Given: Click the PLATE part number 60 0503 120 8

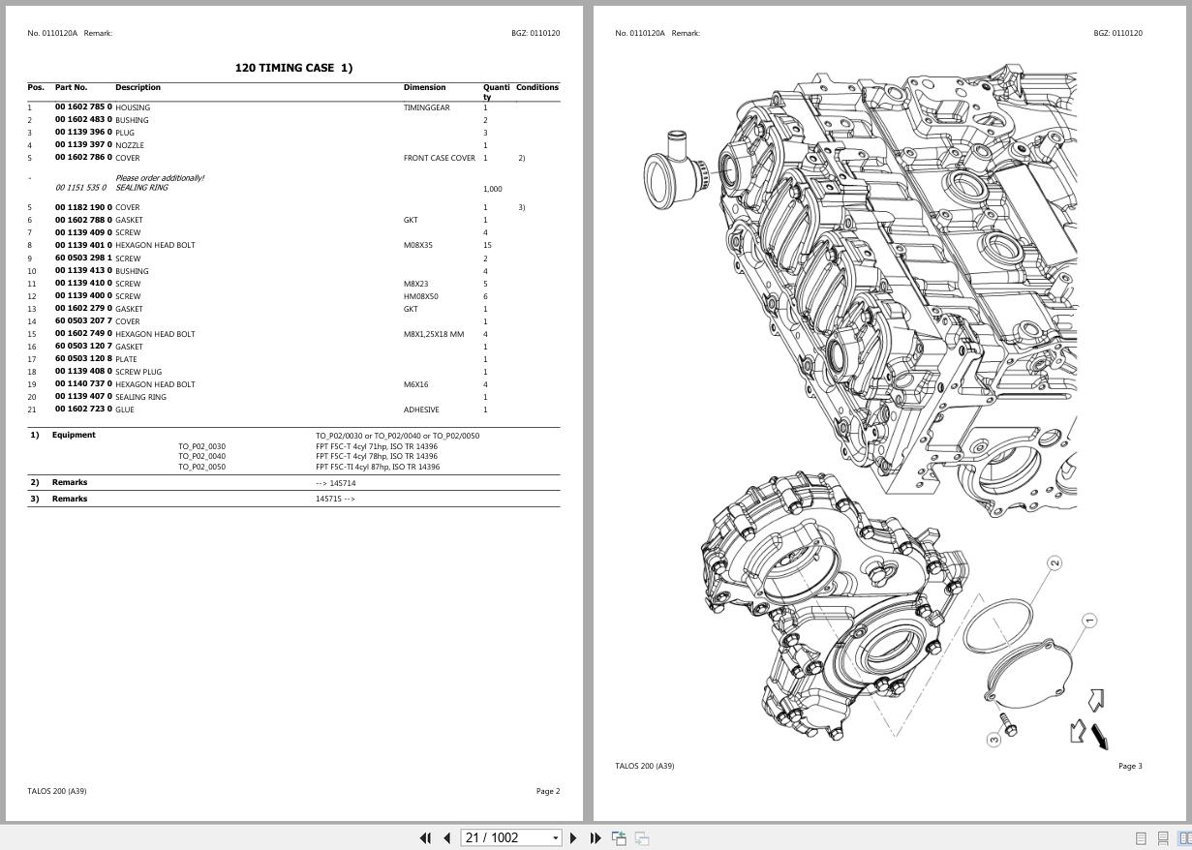Looking at the screenshot, I should [83, 359].
